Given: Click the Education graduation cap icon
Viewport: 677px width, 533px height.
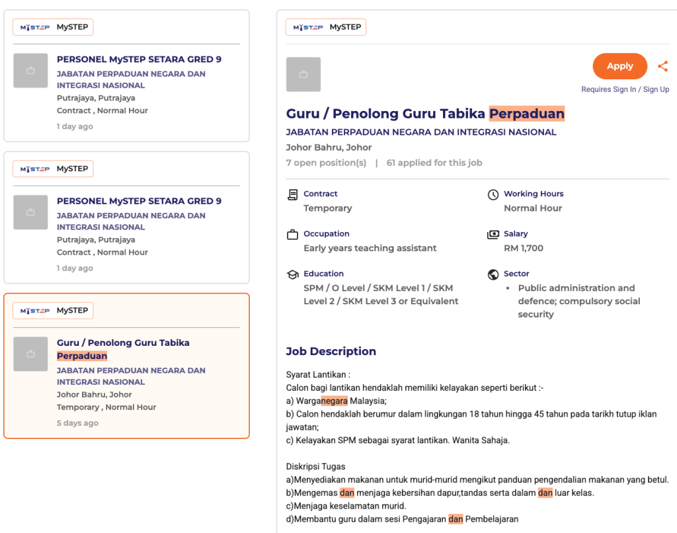Looking at the screenshot, I should click(292, 274).
